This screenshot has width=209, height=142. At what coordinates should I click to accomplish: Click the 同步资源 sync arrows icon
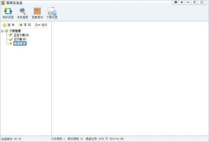click(x=8, y=11)
